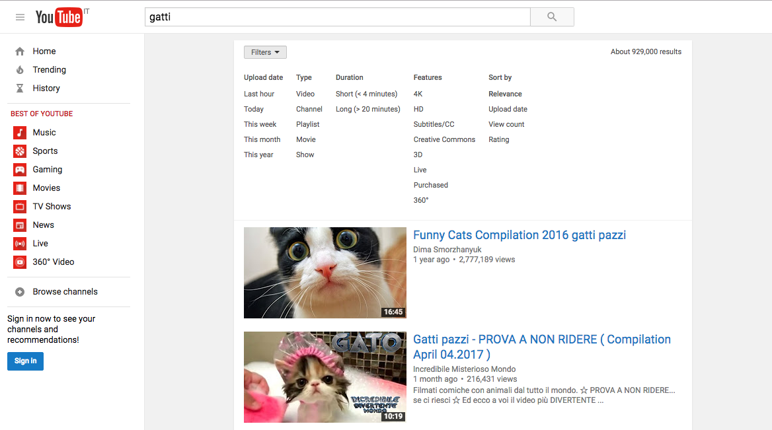The width and height of the screenshot is (772, 430).
Task: Click the YouTube logo
Action: click(59, 17)
